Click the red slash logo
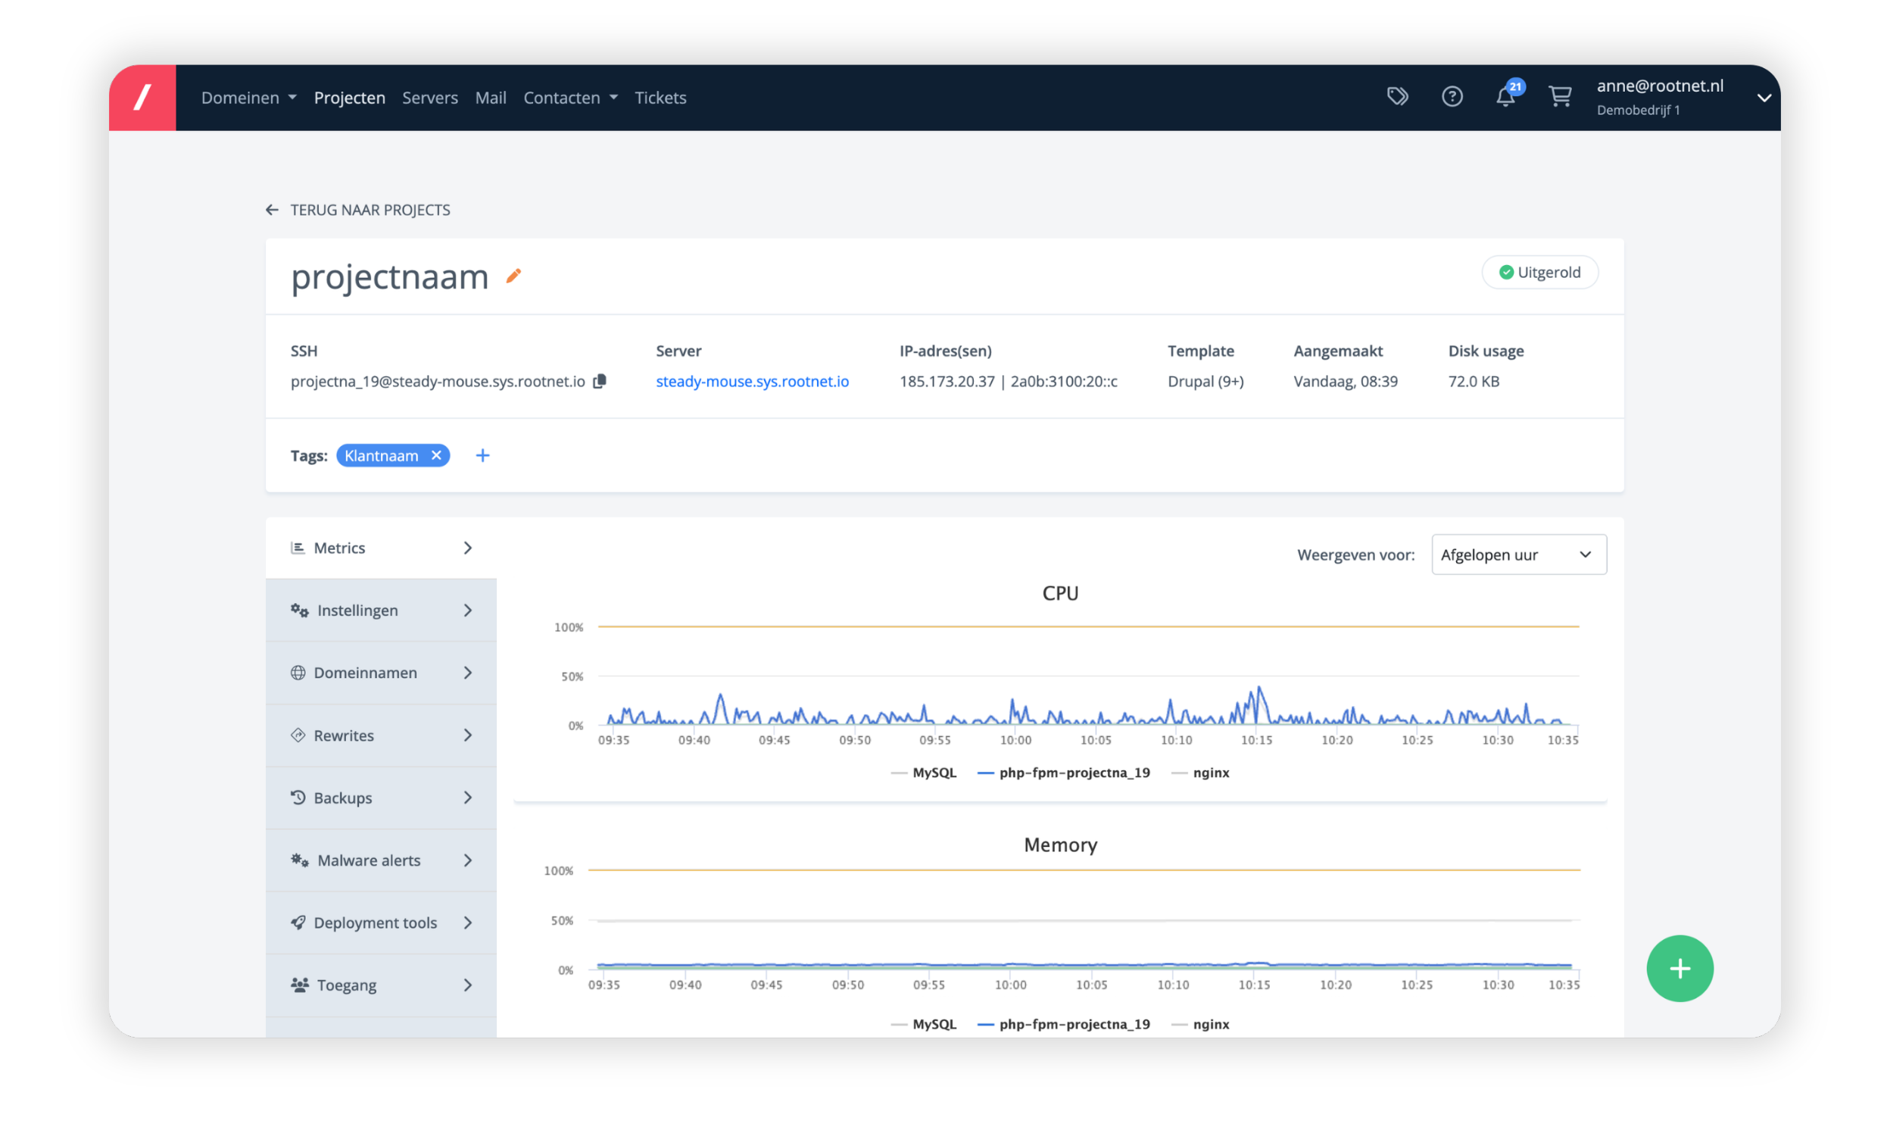Viewport: 1890px width, 1124px height. point(142,97)
